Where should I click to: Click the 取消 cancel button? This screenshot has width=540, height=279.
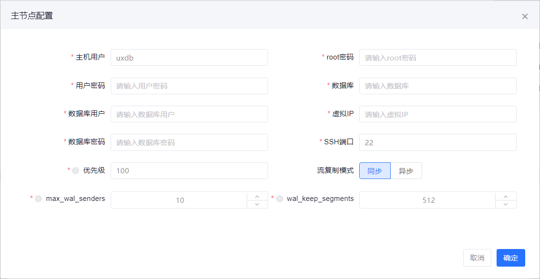pyautogui.click(x=477, y=258)
